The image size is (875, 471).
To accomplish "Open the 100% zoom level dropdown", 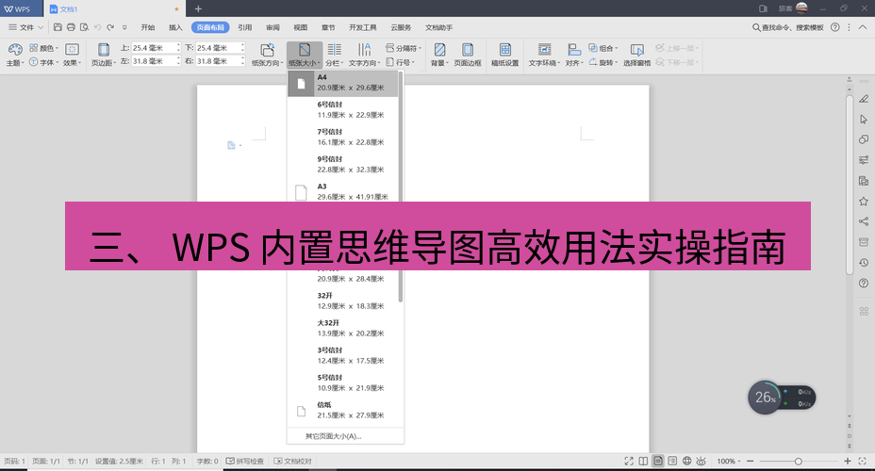I will [729, 461].
